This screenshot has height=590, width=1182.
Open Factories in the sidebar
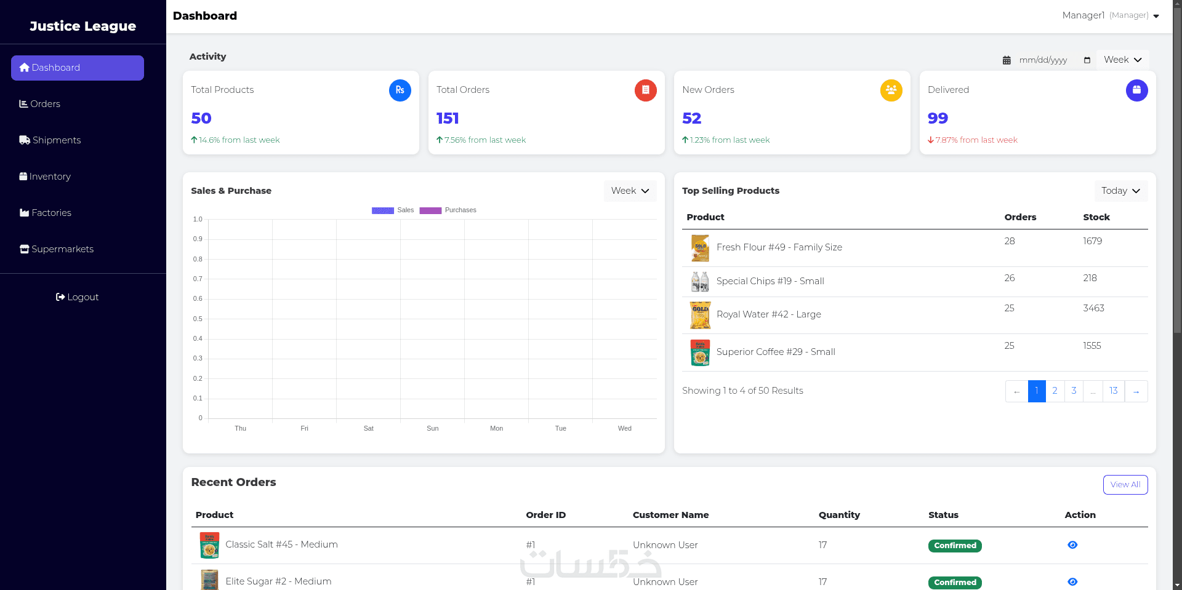click(46, 213)
